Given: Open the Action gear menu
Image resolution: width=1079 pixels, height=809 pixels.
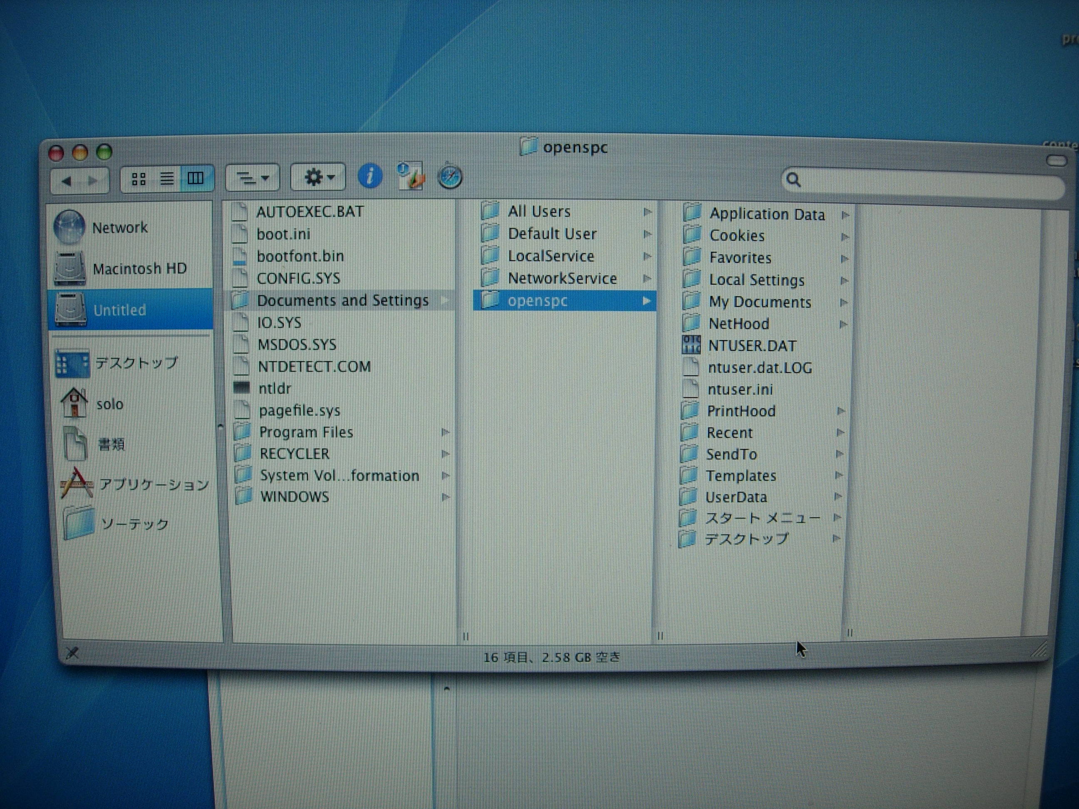Looking at the screenshot, I should coord(318,177).
